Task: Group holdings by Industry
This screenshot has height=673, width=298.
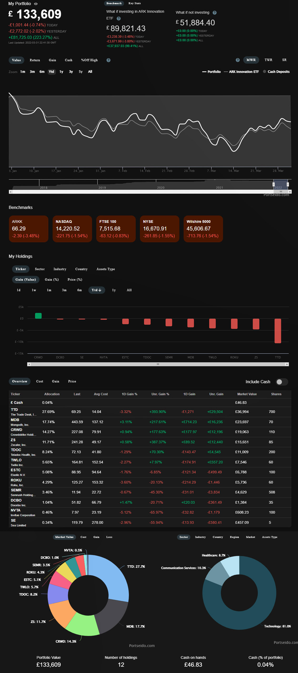Action: pyautogui.click(x=60, y=269)
